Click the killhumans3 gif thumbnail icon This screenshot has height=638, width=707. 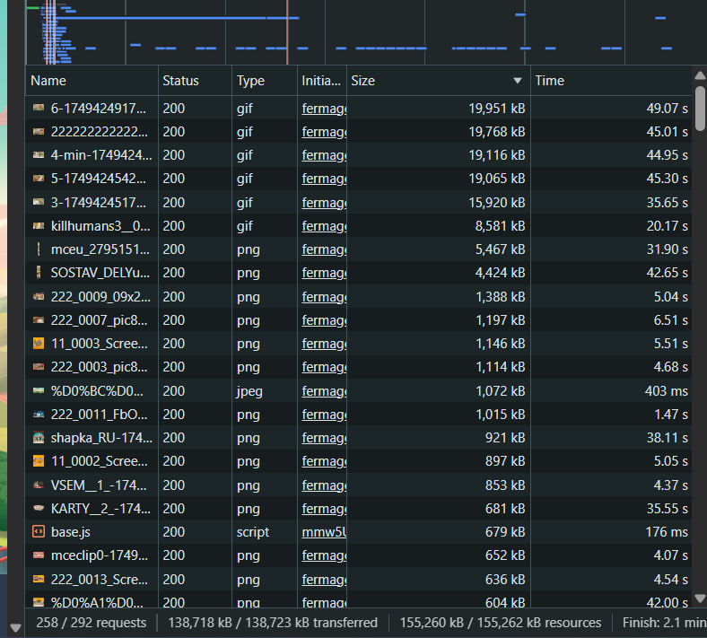39,225
